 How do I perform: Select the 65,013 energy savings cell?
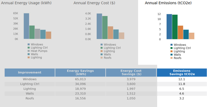pos(80,79)
